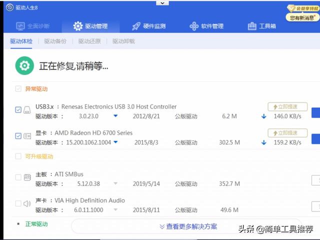Toggle the 可升级驱动 group checkbox

click(x=18, y=156)
